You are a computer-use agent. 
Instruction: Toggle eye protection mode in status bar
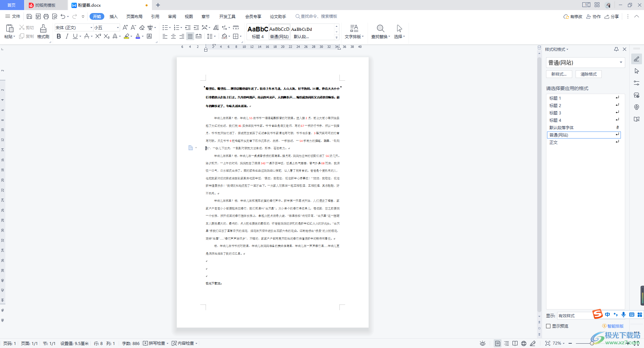(483, 343)
